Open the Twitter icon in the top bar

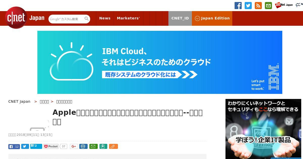click(x=248, y=6)
